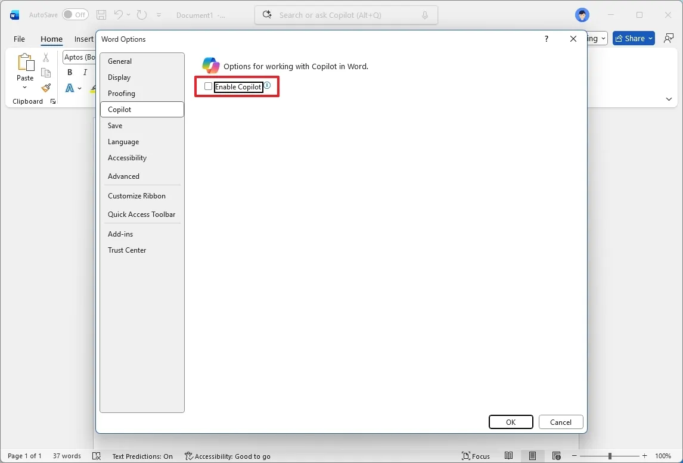Image resolution: width=683 pixels, height=463 pixels.
Task: Select the Cut (scissors) icon
Action: 46,57
